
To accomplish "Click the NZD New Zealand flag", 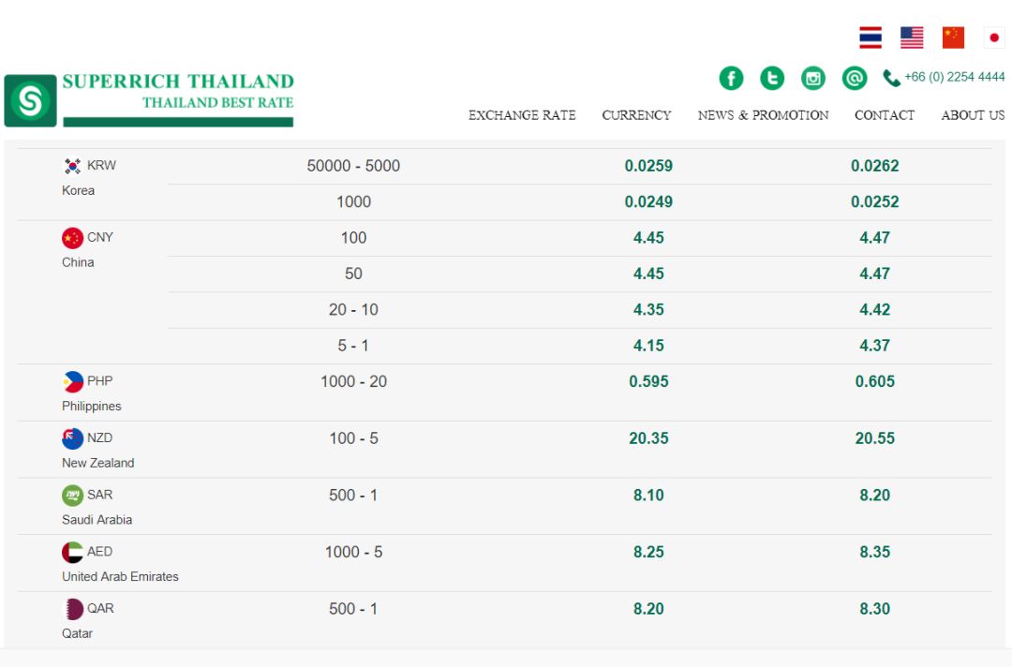I will 72,438.
